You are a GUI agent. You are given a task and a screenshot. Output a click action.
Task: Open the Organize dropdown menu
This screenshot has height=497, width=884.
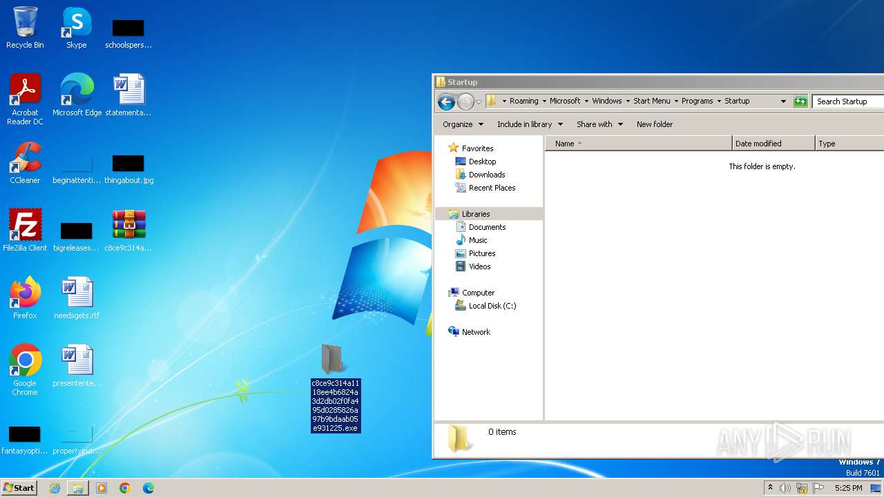coord(463,124)
